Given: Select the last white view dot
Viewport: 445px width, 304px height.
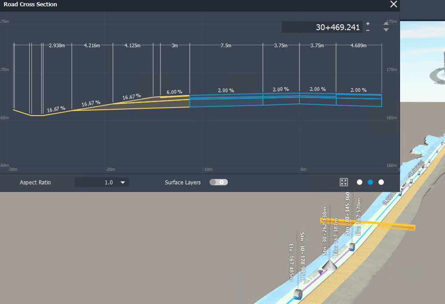Looking at the screenshot, I should click(x=381, y=182).
